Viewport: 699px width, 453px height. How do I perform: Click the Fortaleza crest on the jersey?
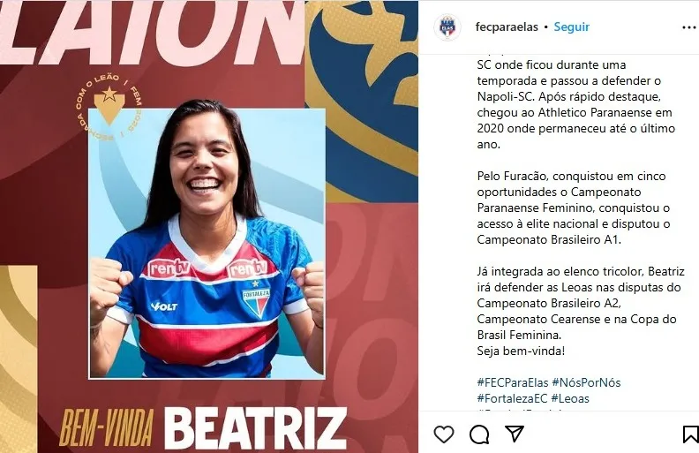(256, 299)
